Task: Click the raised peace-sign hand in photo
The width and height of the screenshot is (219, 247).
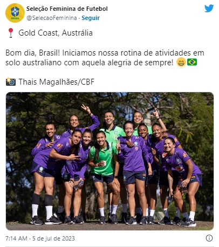Action: coord(86,108)
